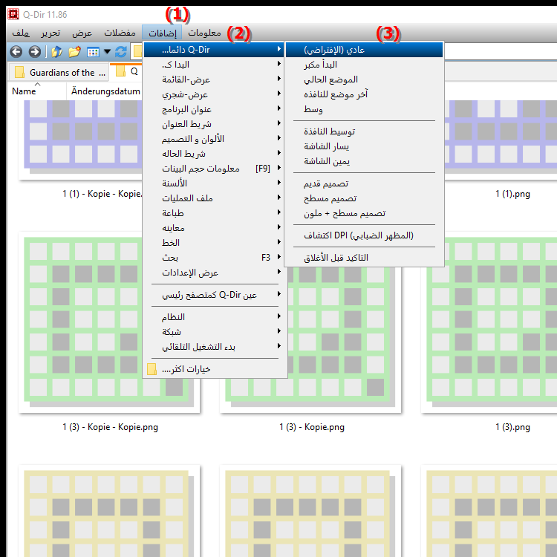Open the إضافات menu

click(162, 33)
